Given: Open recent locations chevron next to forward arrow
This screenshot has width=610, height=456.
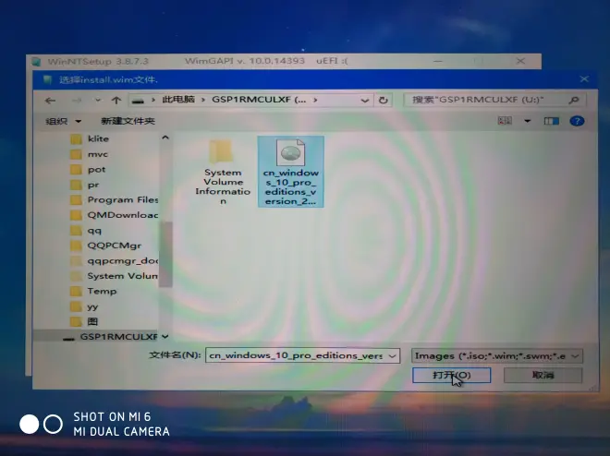Looking at the screenshot, I should (98, 101).
